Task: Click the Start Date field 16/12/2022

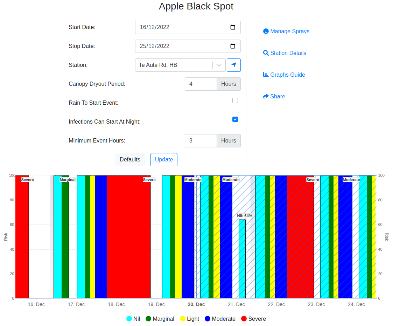Action: (x=188, y=27)
